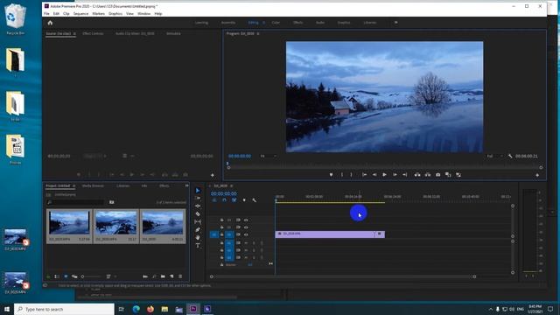
Task: Select the Hand tool
Action: pos(198,237)
